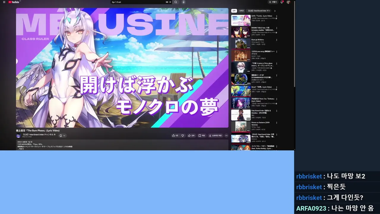Open options menu for 12月のLove song
Viewport: 380px width, 214px height.
276,52
